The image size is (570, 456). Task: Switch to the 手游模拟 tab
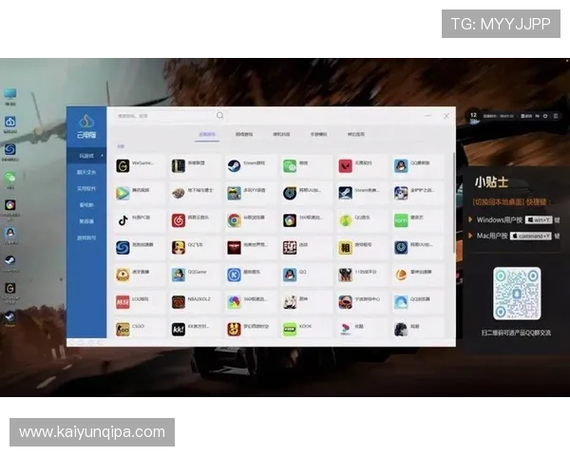point(318,134)
